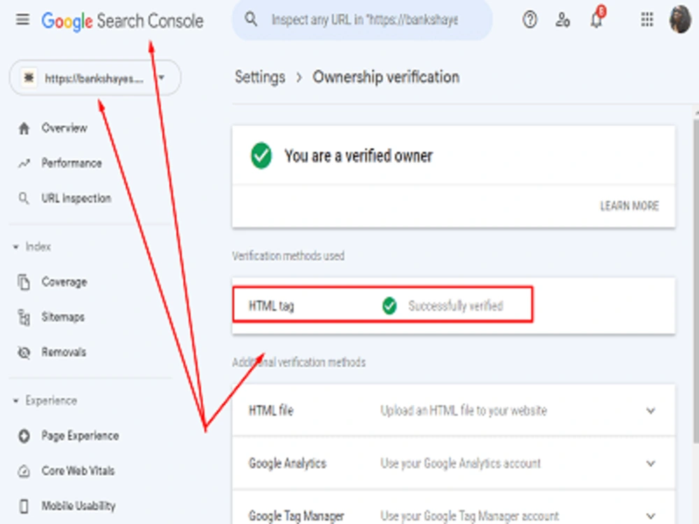
Task: Collapse the Index section
Action: (16, 247)
